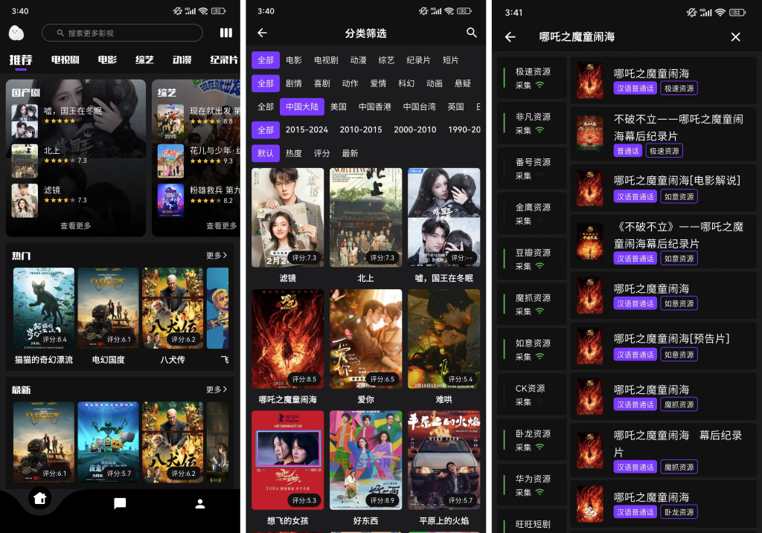Select 金鹰资源 in the source list

[x=531, y=213]
